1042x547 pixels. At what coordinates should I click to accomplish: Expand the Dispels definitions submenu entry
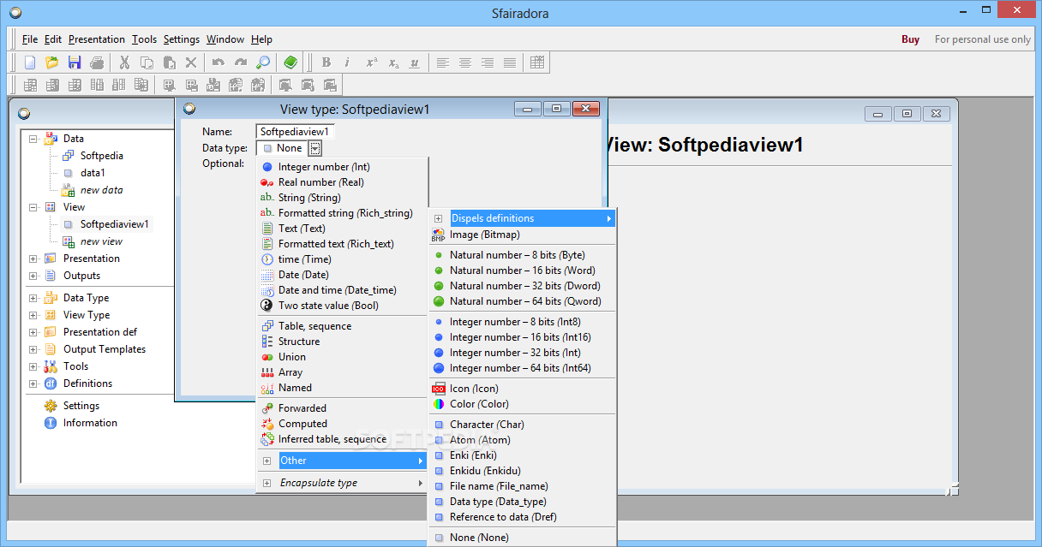click(523, 218)
